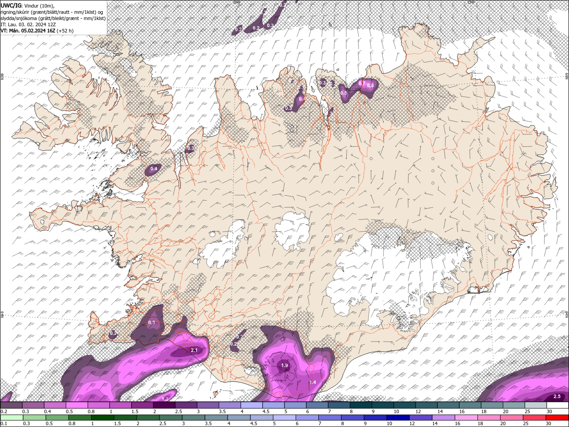
Task: Click the 'VT: Mán. 05.02.2024 16Z (+52 h)' line
Action: (x=37, y=31)
